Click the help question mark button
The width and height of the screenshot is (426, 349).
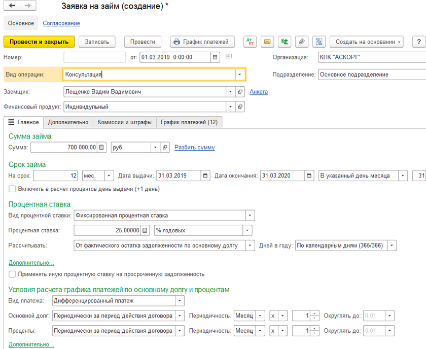(418, 42)
